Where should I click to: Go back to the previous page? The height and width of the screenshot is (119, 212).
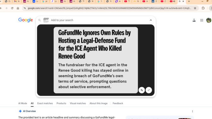[x=1, y=8]
